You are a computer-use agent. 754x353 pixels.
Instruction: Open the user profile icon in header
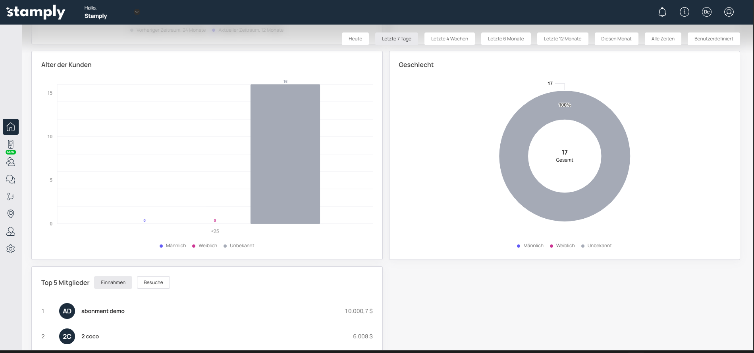click(729, 12)
